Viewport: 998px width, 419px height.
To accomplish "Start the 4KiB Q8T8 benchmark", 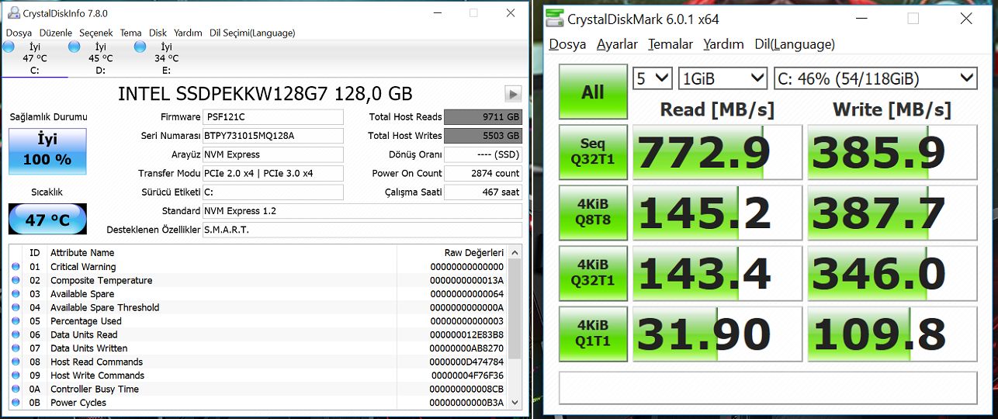I will (x=593, y=213).
